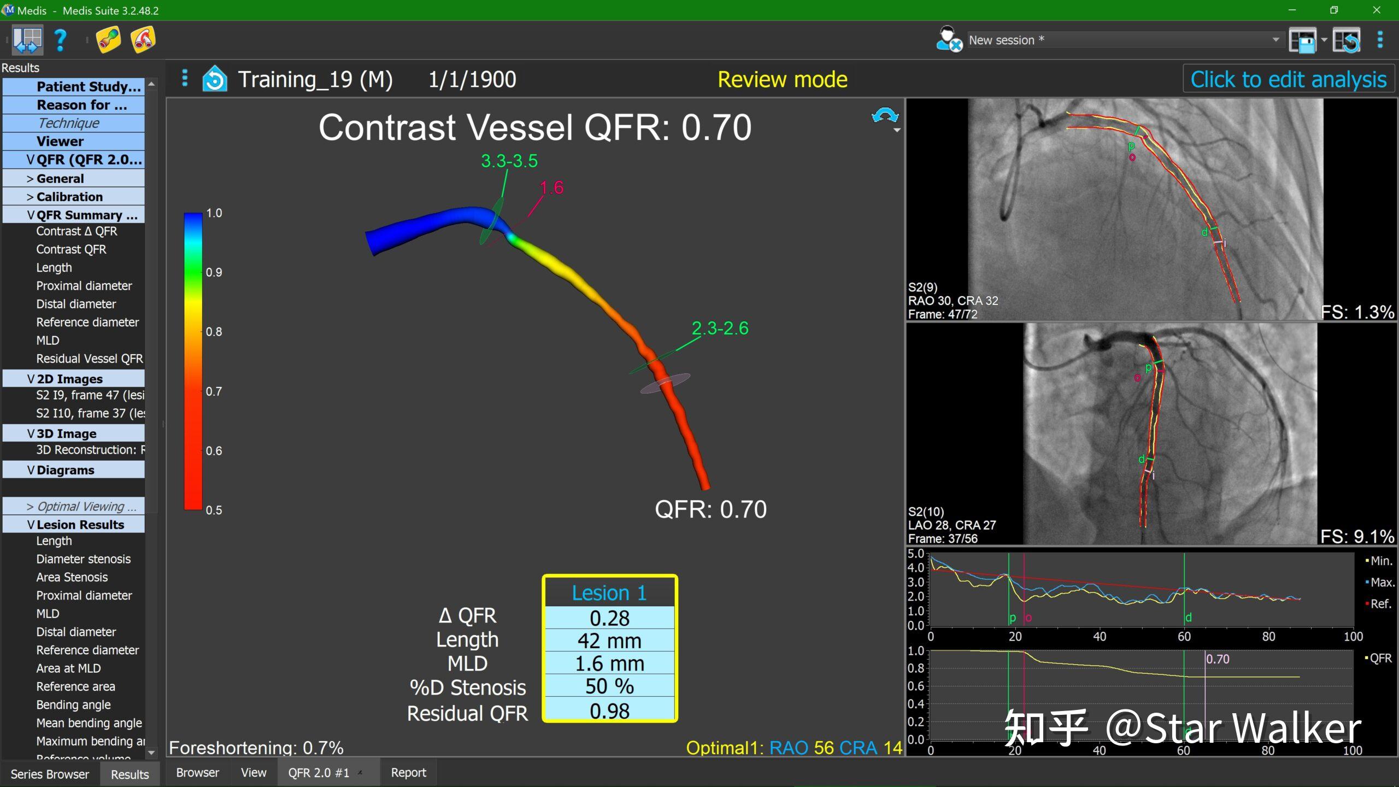
Task: Click the reset layout icon
Action: pos(1347,40)
